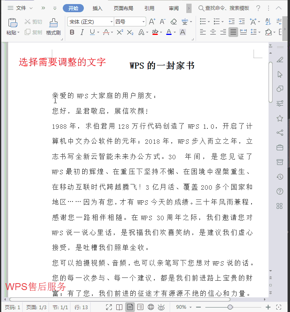The image size is (290, 312).
Task: Toggle Bold formatting
Action: pos(72,32)
